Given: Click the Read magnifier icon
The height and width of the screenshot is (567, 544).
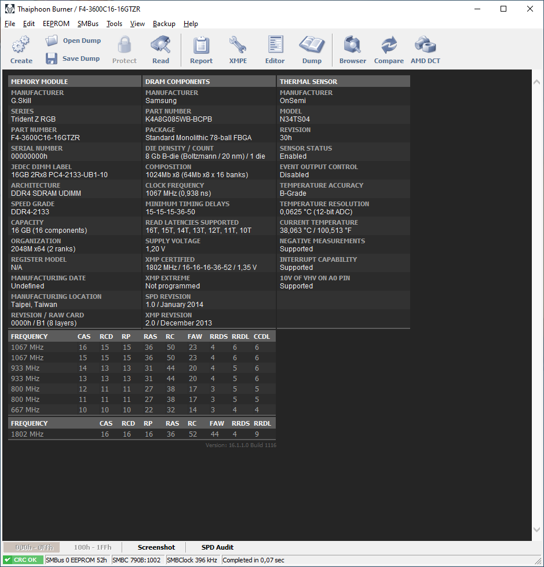Looking at the screenshot, I should 160,45.
